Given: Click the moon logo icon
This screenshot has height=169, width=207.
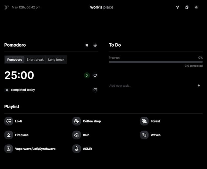Looking at the screenshot, I should (x=6, y=7).
